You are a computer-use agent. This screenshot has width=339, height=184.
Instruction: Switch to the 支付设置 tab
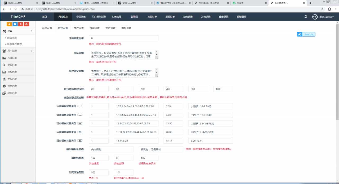[110, 28]
